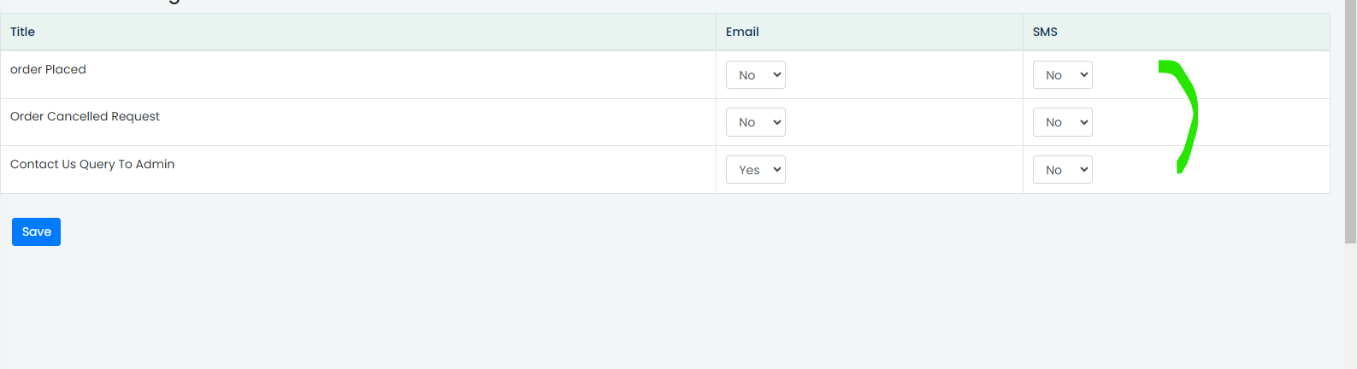This screenshot has width=1357, height=369.
Task: Click the vertical scrollbar thumb
Action: click(1351, 121)
